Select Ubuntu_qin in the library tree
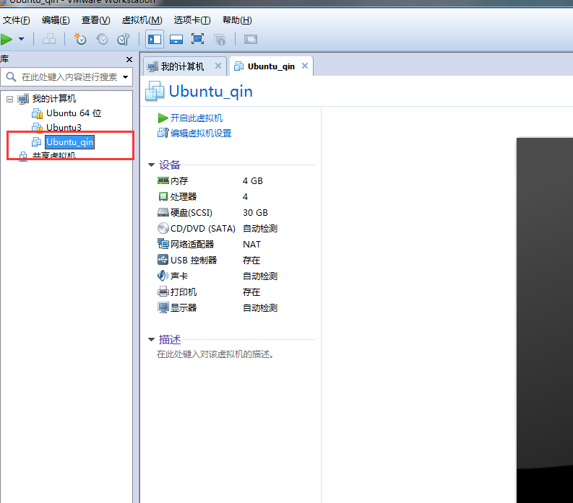This screenshot has width=573, height=503. tap(69, 142)
